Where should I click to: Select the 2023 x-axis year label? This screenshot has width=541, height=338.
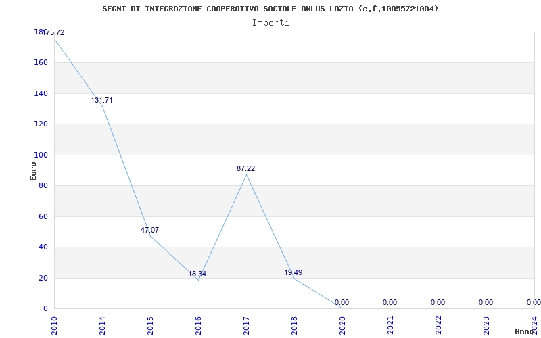coord(486,326)
